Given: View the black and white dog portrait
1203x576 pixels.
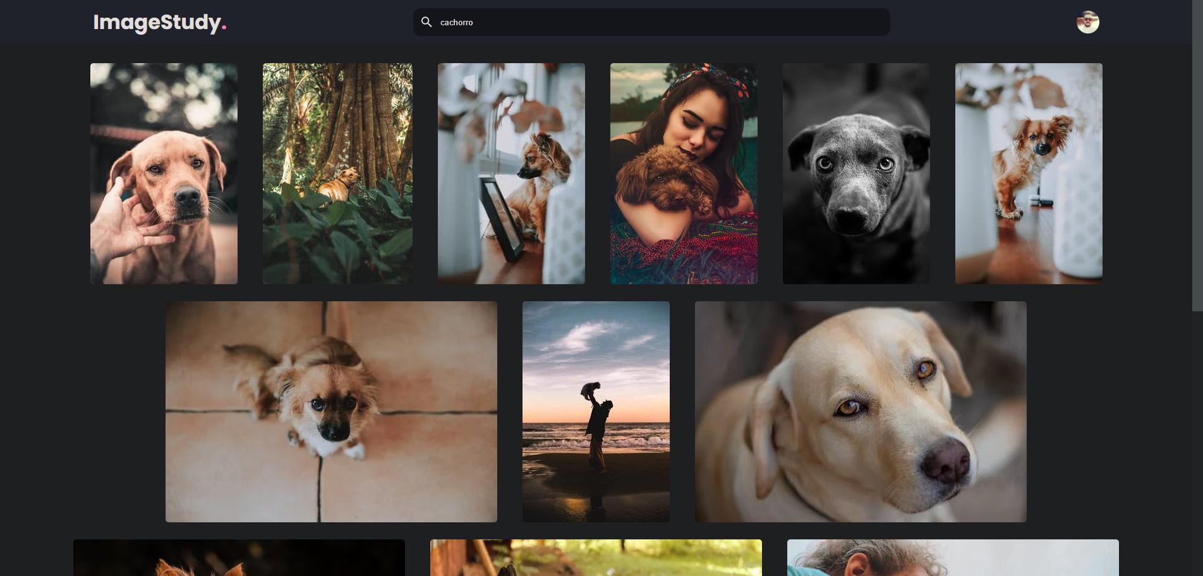Looking at the screenshot, I should point(856,174).
